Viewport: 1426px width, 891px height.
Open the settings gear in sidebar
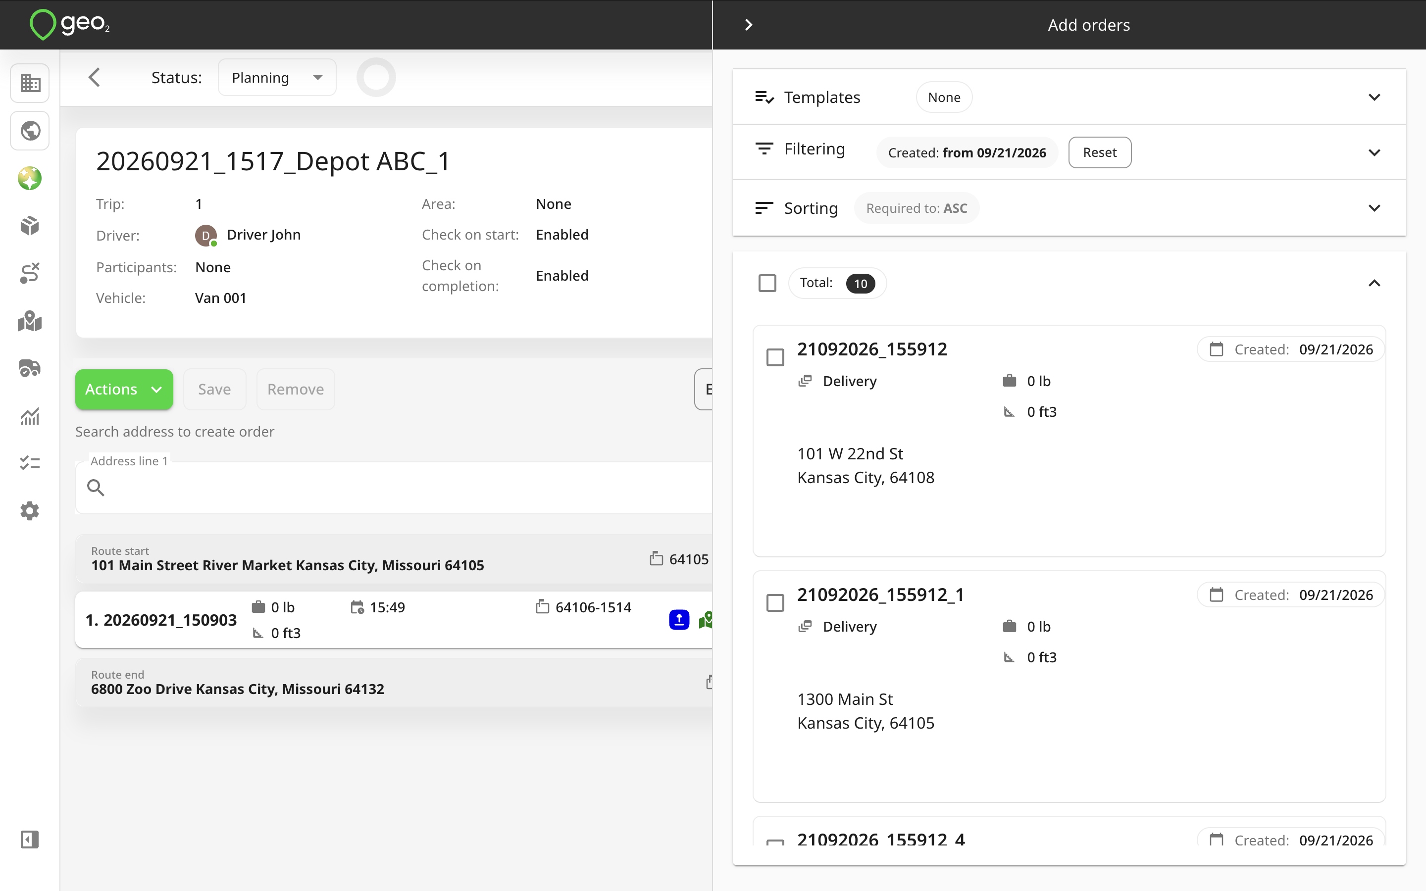tap(30, 511)
